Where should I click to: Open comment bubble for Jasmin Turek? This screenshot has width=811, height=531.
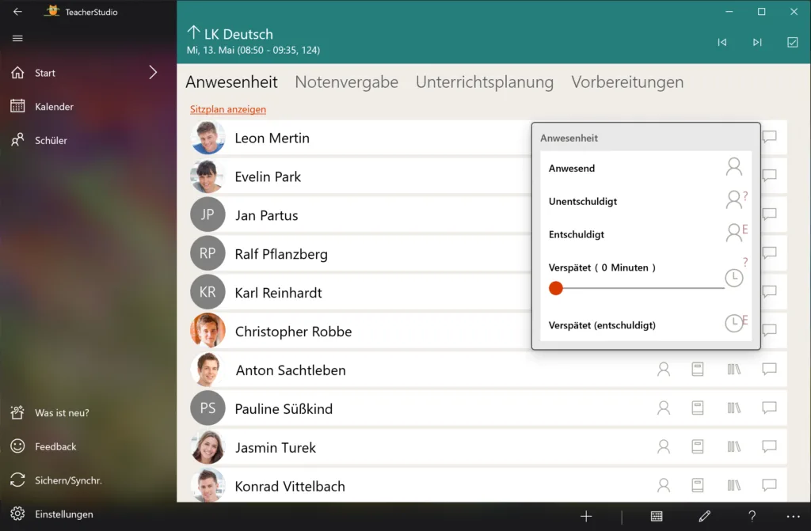click(x=769, y=446)
